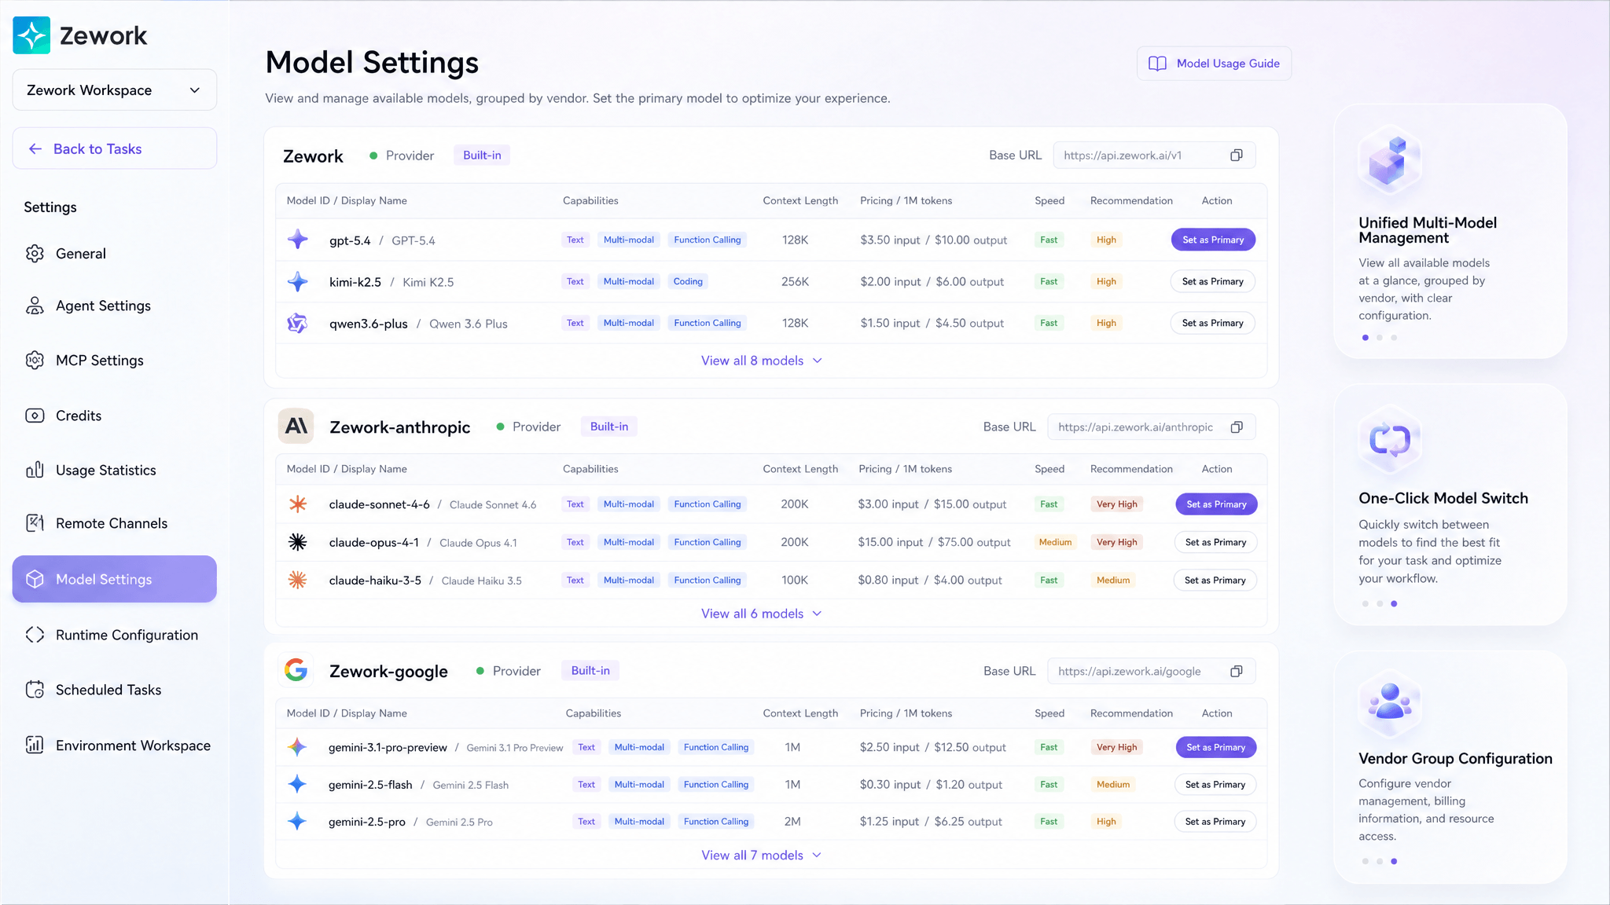Copy the Zework base URL
This screenshot has width=1610, height=905.
click(1237, 156)
